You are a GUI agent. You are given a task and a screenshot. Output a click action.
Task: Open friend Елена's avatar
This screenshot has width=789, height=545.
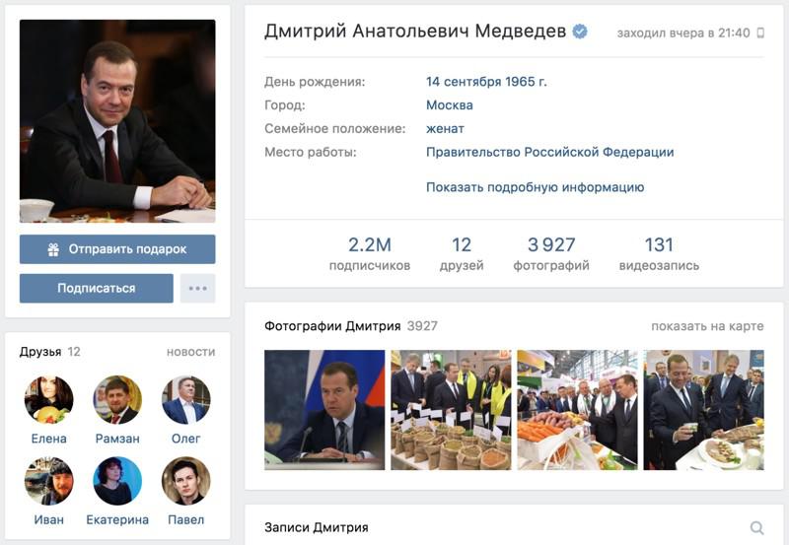[48, 400]
